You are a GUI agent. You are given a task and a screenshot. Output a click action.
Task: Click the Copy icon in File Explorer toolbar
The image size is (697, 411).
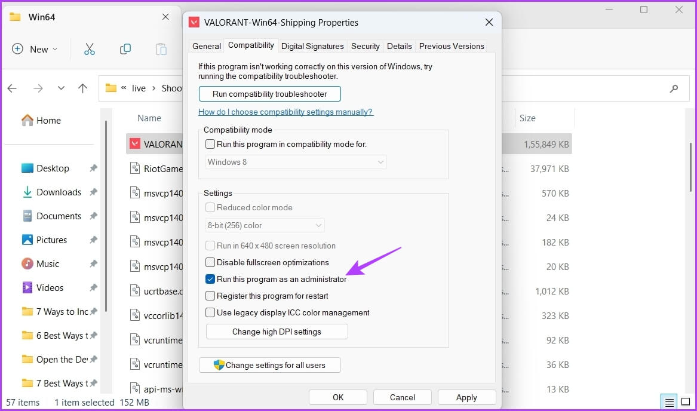(125, 49)
